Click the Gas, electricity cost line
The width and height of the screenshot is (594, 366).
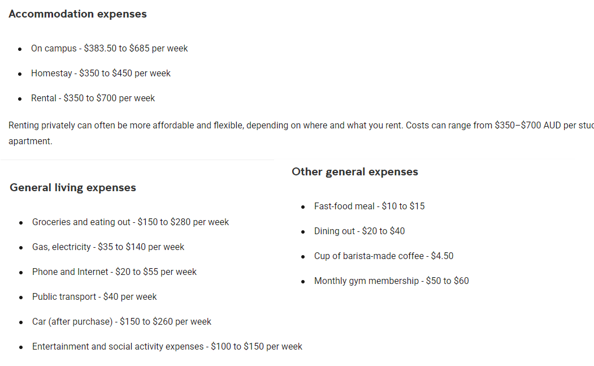[x=108, y=247]
